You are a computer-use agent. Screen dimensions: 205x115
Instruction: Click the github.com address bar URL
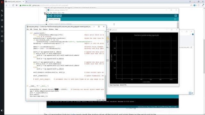[x=50, y=5]
